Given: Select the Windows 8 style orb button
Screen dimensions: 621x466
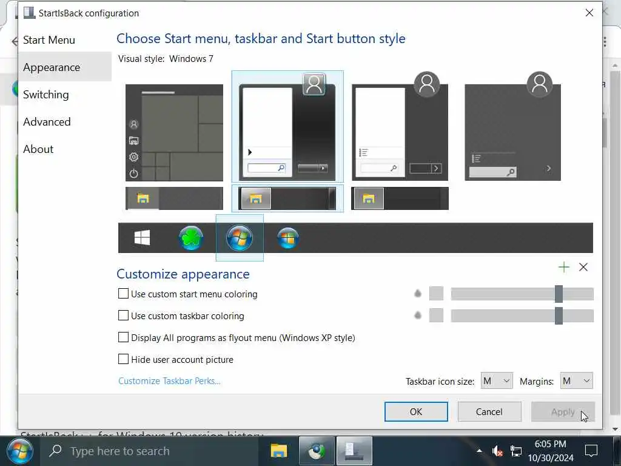Looking at the screenshot, I should (288, 238).
